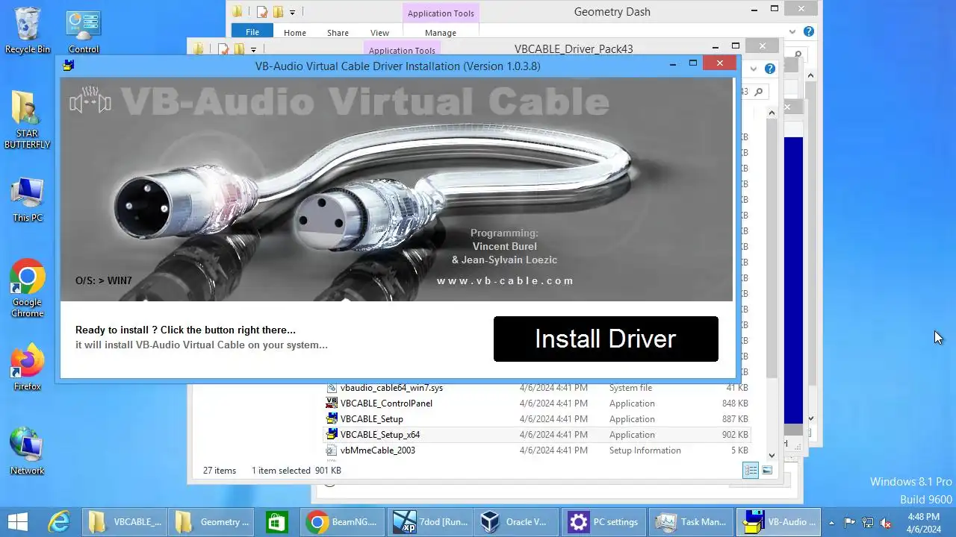956x537 pixels.
Task: Switch to Geometry Dash folder taskbar button
Action: 211,522
